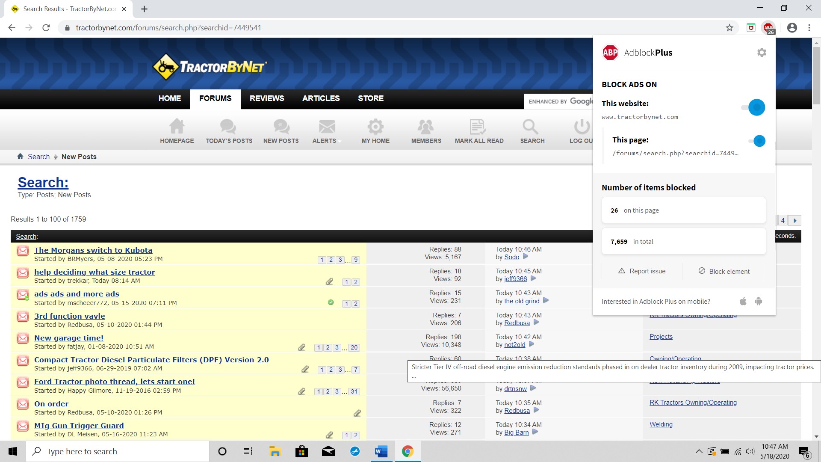Open Adblock Plus settings gear
The image size is (821, 462).
tap(762, 53)
